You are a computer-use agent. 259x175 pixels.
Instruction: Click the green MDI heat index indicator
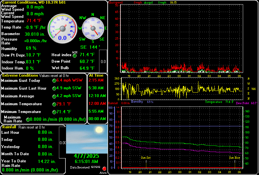coord(75,56)
